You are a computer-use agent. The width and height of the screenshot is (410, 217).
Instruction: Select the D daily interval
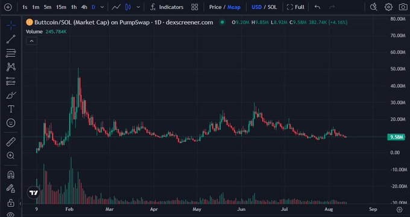pos(93,7)
